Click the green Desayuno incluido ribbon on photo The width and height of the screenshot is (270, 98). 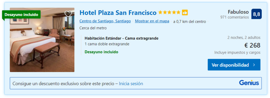pyautogui.click(x=21, y=15)
